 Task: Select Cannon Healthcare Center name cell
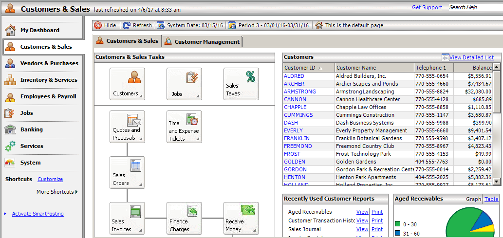coord(374,99)
